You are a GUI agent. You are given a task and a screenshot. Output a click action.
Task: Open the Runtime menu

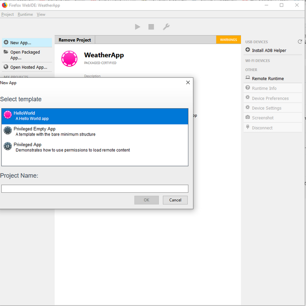[25, 14]
